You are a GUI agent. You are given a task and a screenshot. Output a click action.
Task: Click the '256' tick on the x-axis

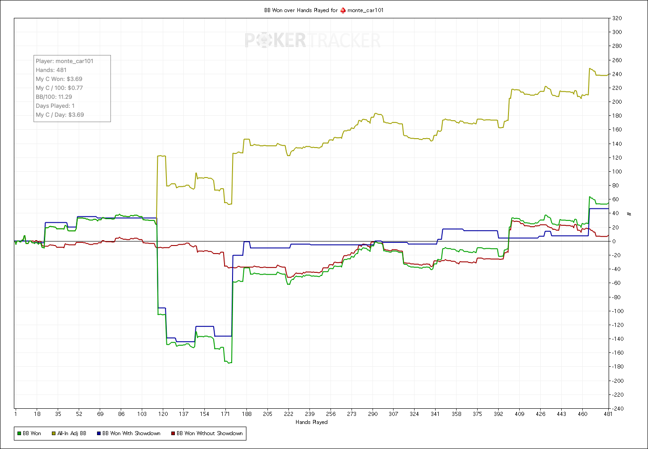(330, 414)
